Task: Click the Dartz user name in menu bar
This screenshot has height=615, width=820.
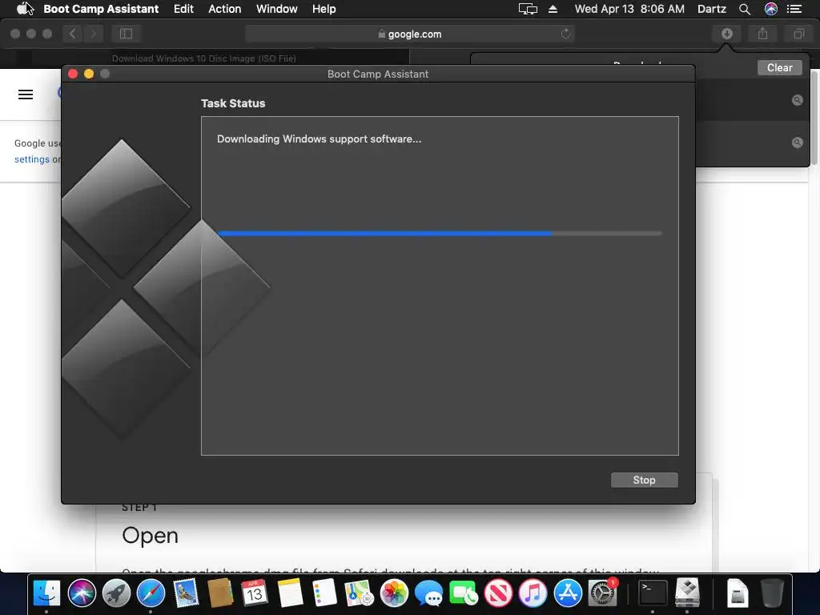Action: (x=712, y=9)
